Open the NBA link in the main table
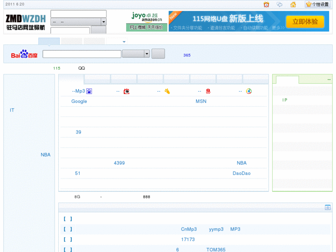The height and width of the screenshot is (252, 336). pos(242,163)
